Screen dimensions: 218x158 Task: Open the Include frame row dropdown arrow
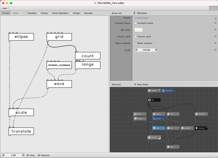(215, 23)
